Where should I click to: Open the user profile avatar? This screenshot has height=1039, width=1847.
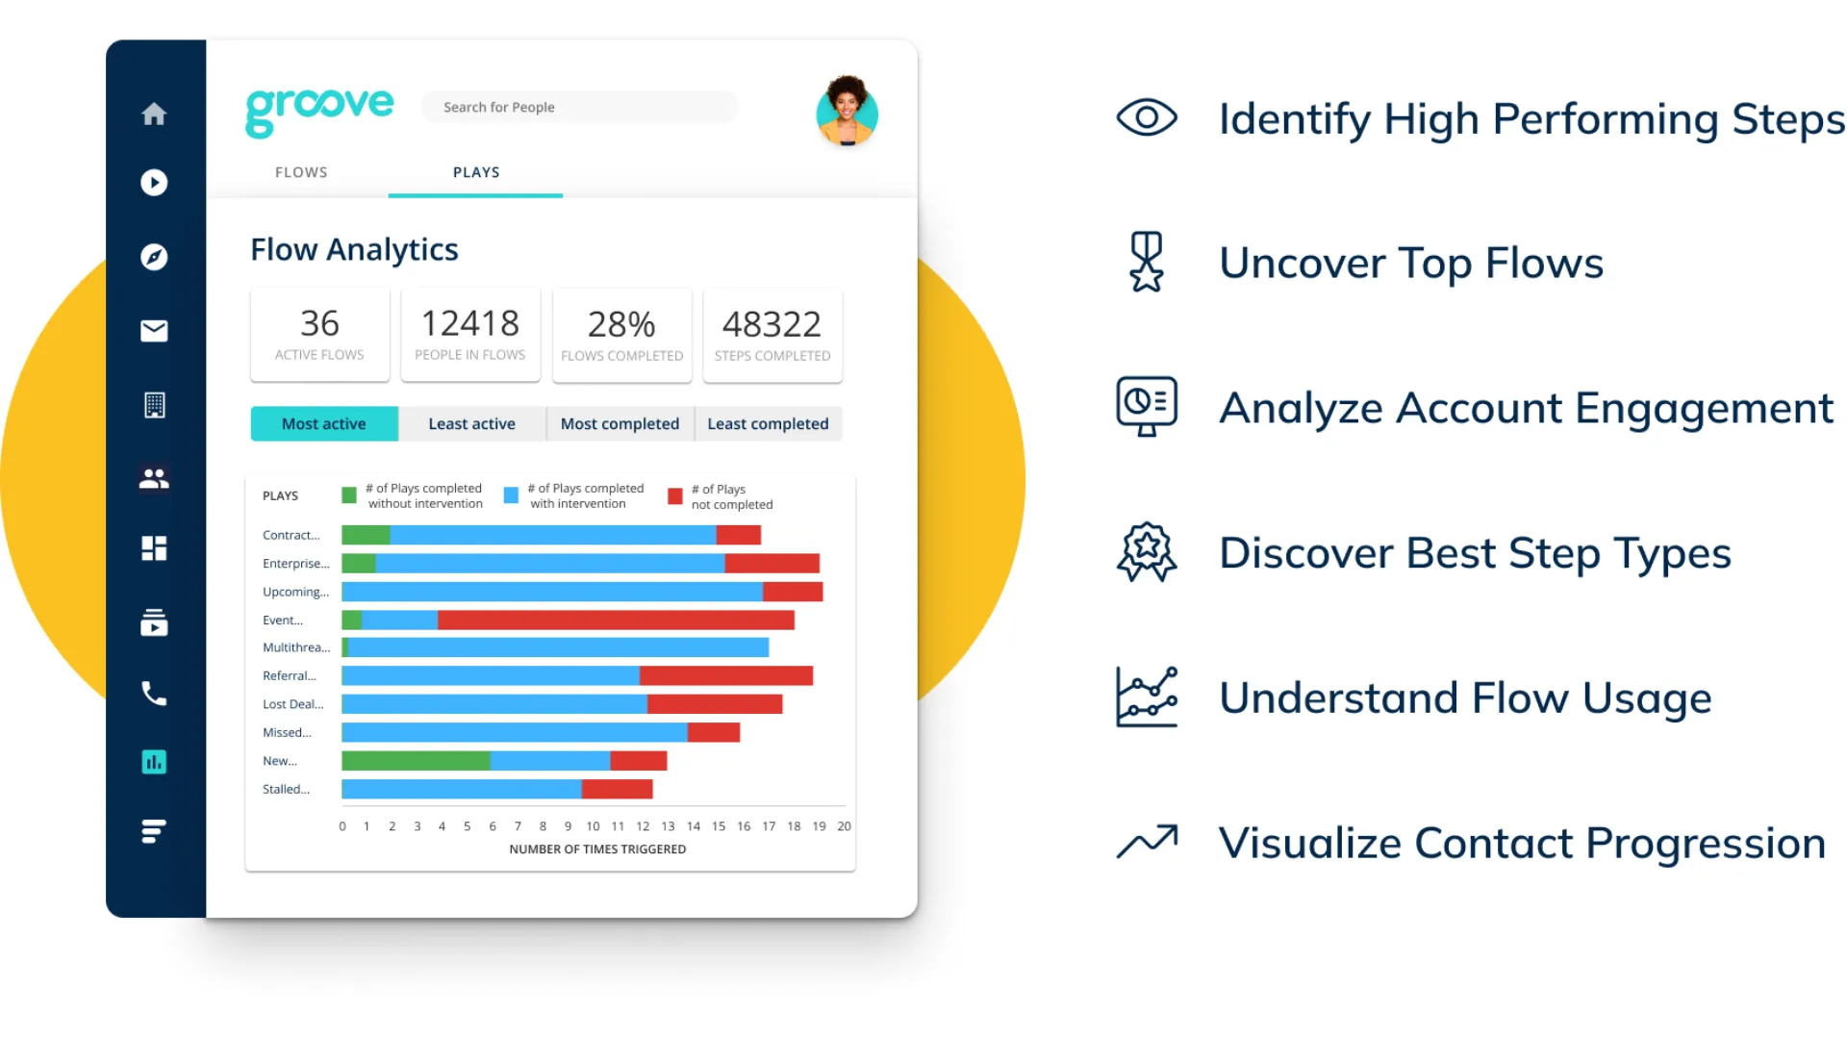(x=847, y=113)
